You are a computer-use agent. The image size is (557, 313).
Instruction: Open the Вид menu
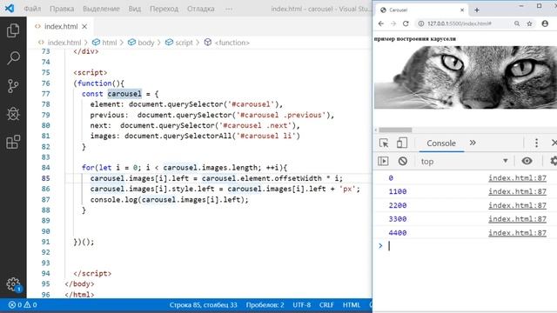point(135,9)
